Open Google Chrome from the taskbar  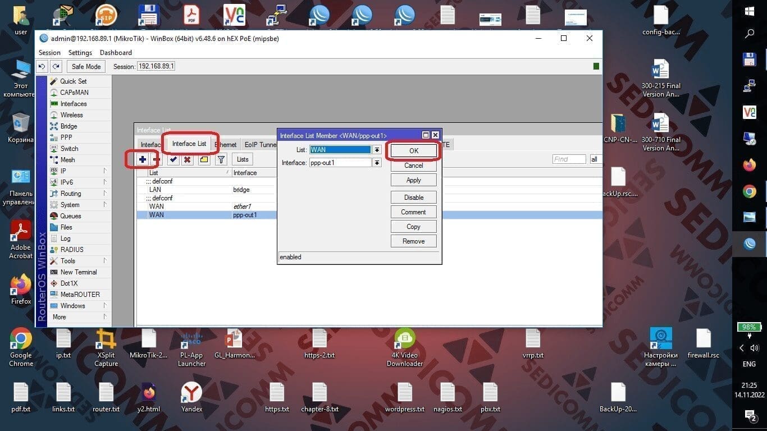pyautogui.click(x=749, y=192)
